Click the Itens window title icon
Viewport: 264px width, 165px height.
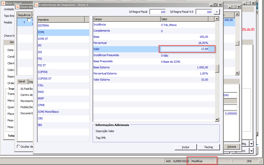[x=18, y=7]
